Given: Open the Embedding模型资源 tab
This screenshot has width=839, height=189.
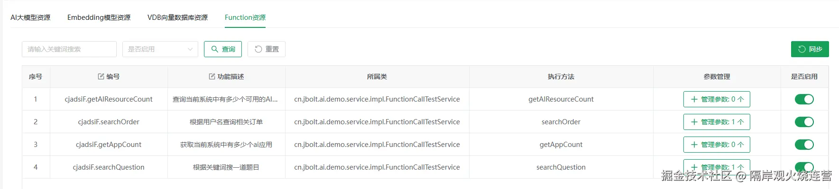Looking at the screenshot, I should pos(99,17).
